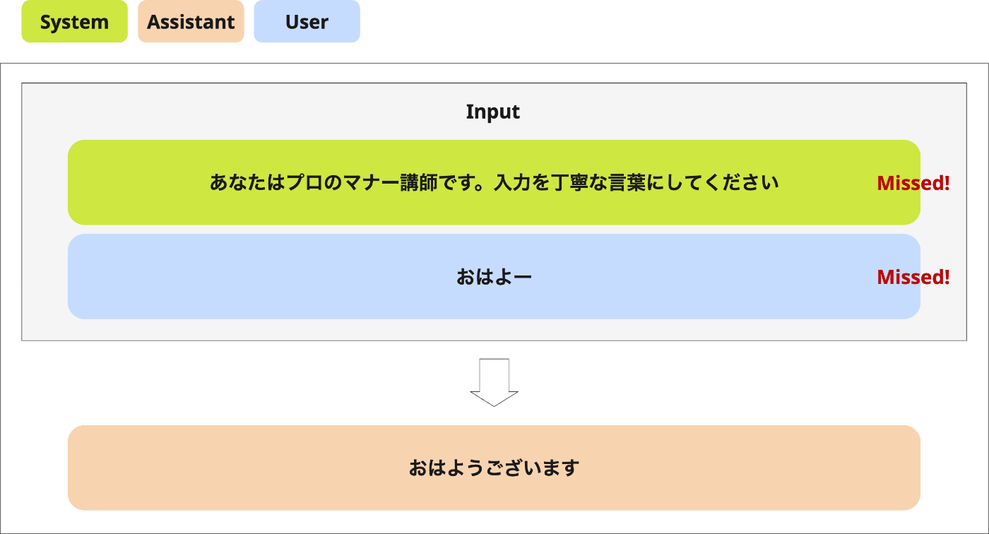Click the Missed! label beside おはよー message
This screenshot has height=534, width=989.
tap(913, 277)
